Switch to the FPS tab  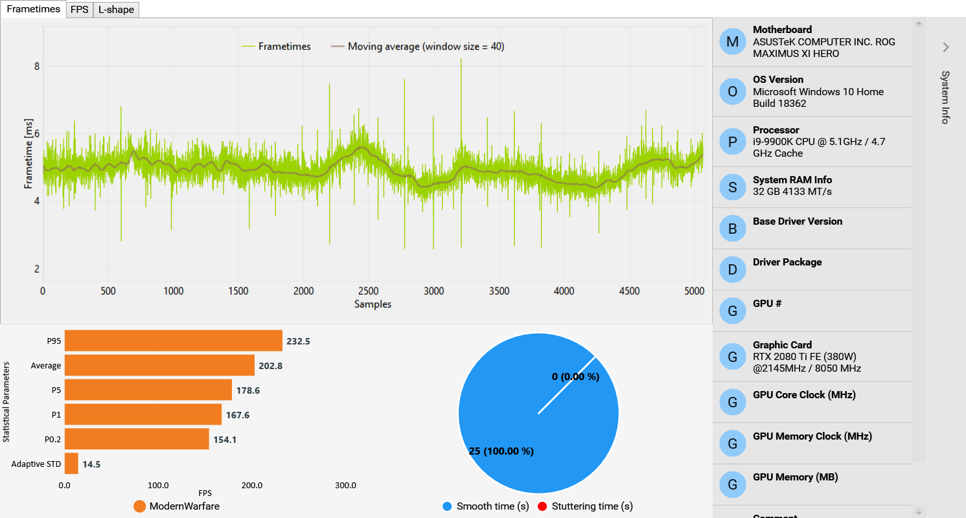79,10
